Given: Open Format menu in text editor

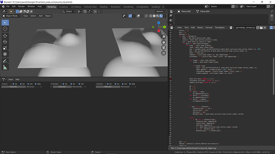Looking at the screenshot, I should coord(209,28).
